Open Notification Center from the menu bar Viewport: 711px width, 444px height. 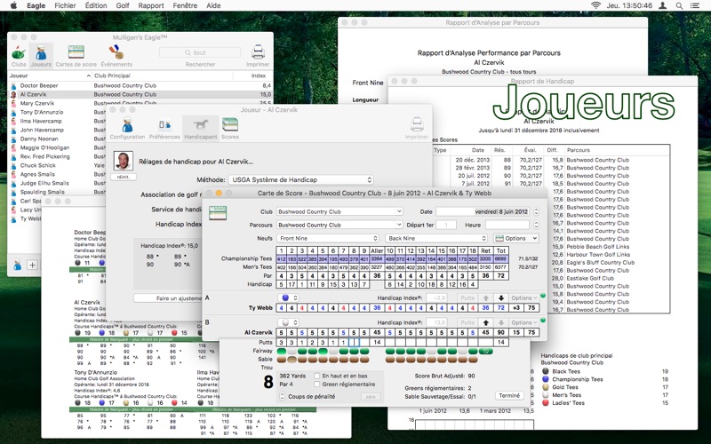(695, 5)
